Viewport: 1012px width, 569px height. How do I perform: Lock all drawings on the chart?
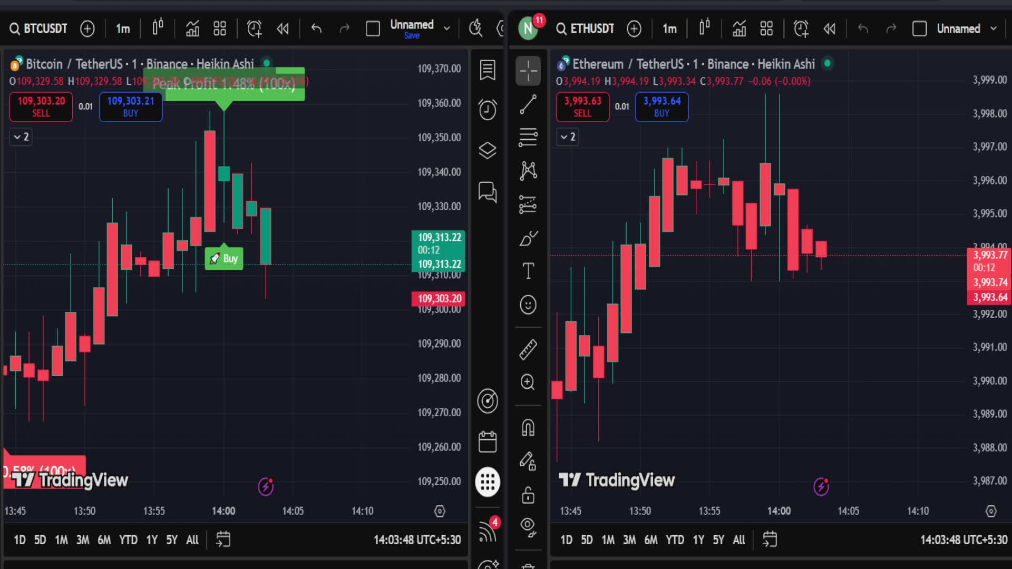[x=528, y=495]
